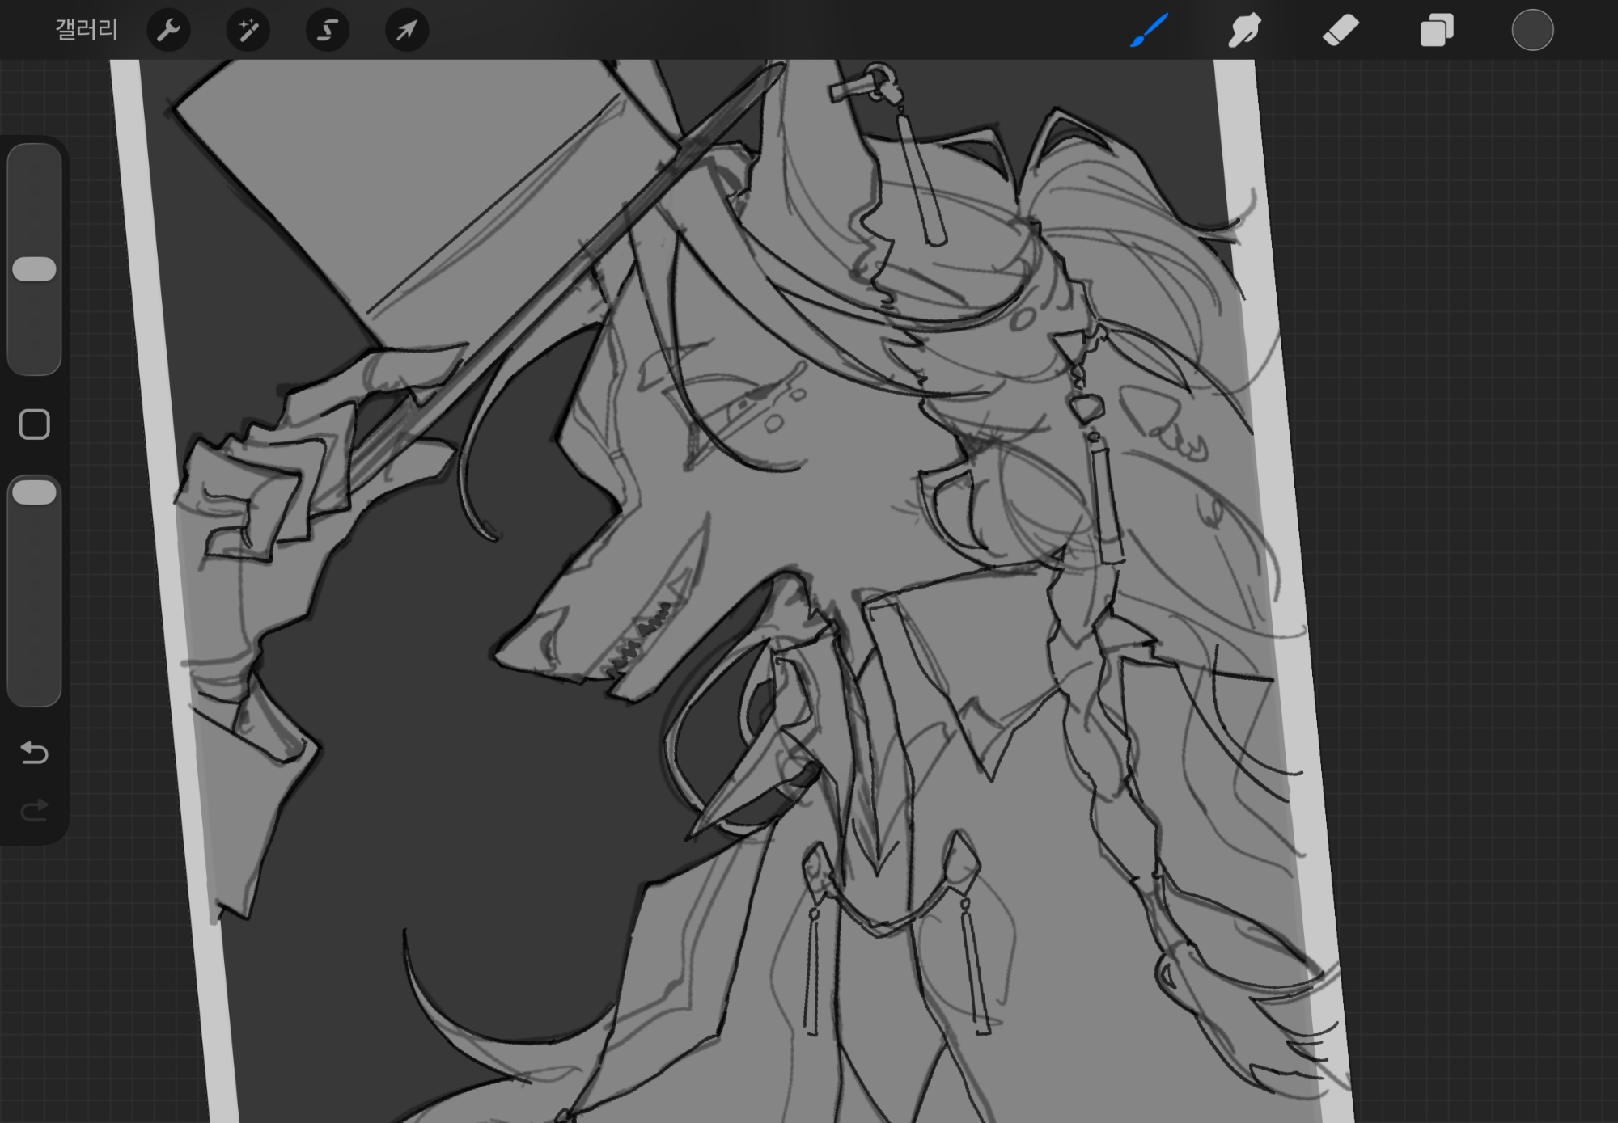Undo the last stroke with undo arrow

[35, 753]
